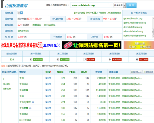This screenshot has width=154, height=123.
Task: Click info icon beside 千锋教育 with 189 searches
Action: (x=30, y=108)
